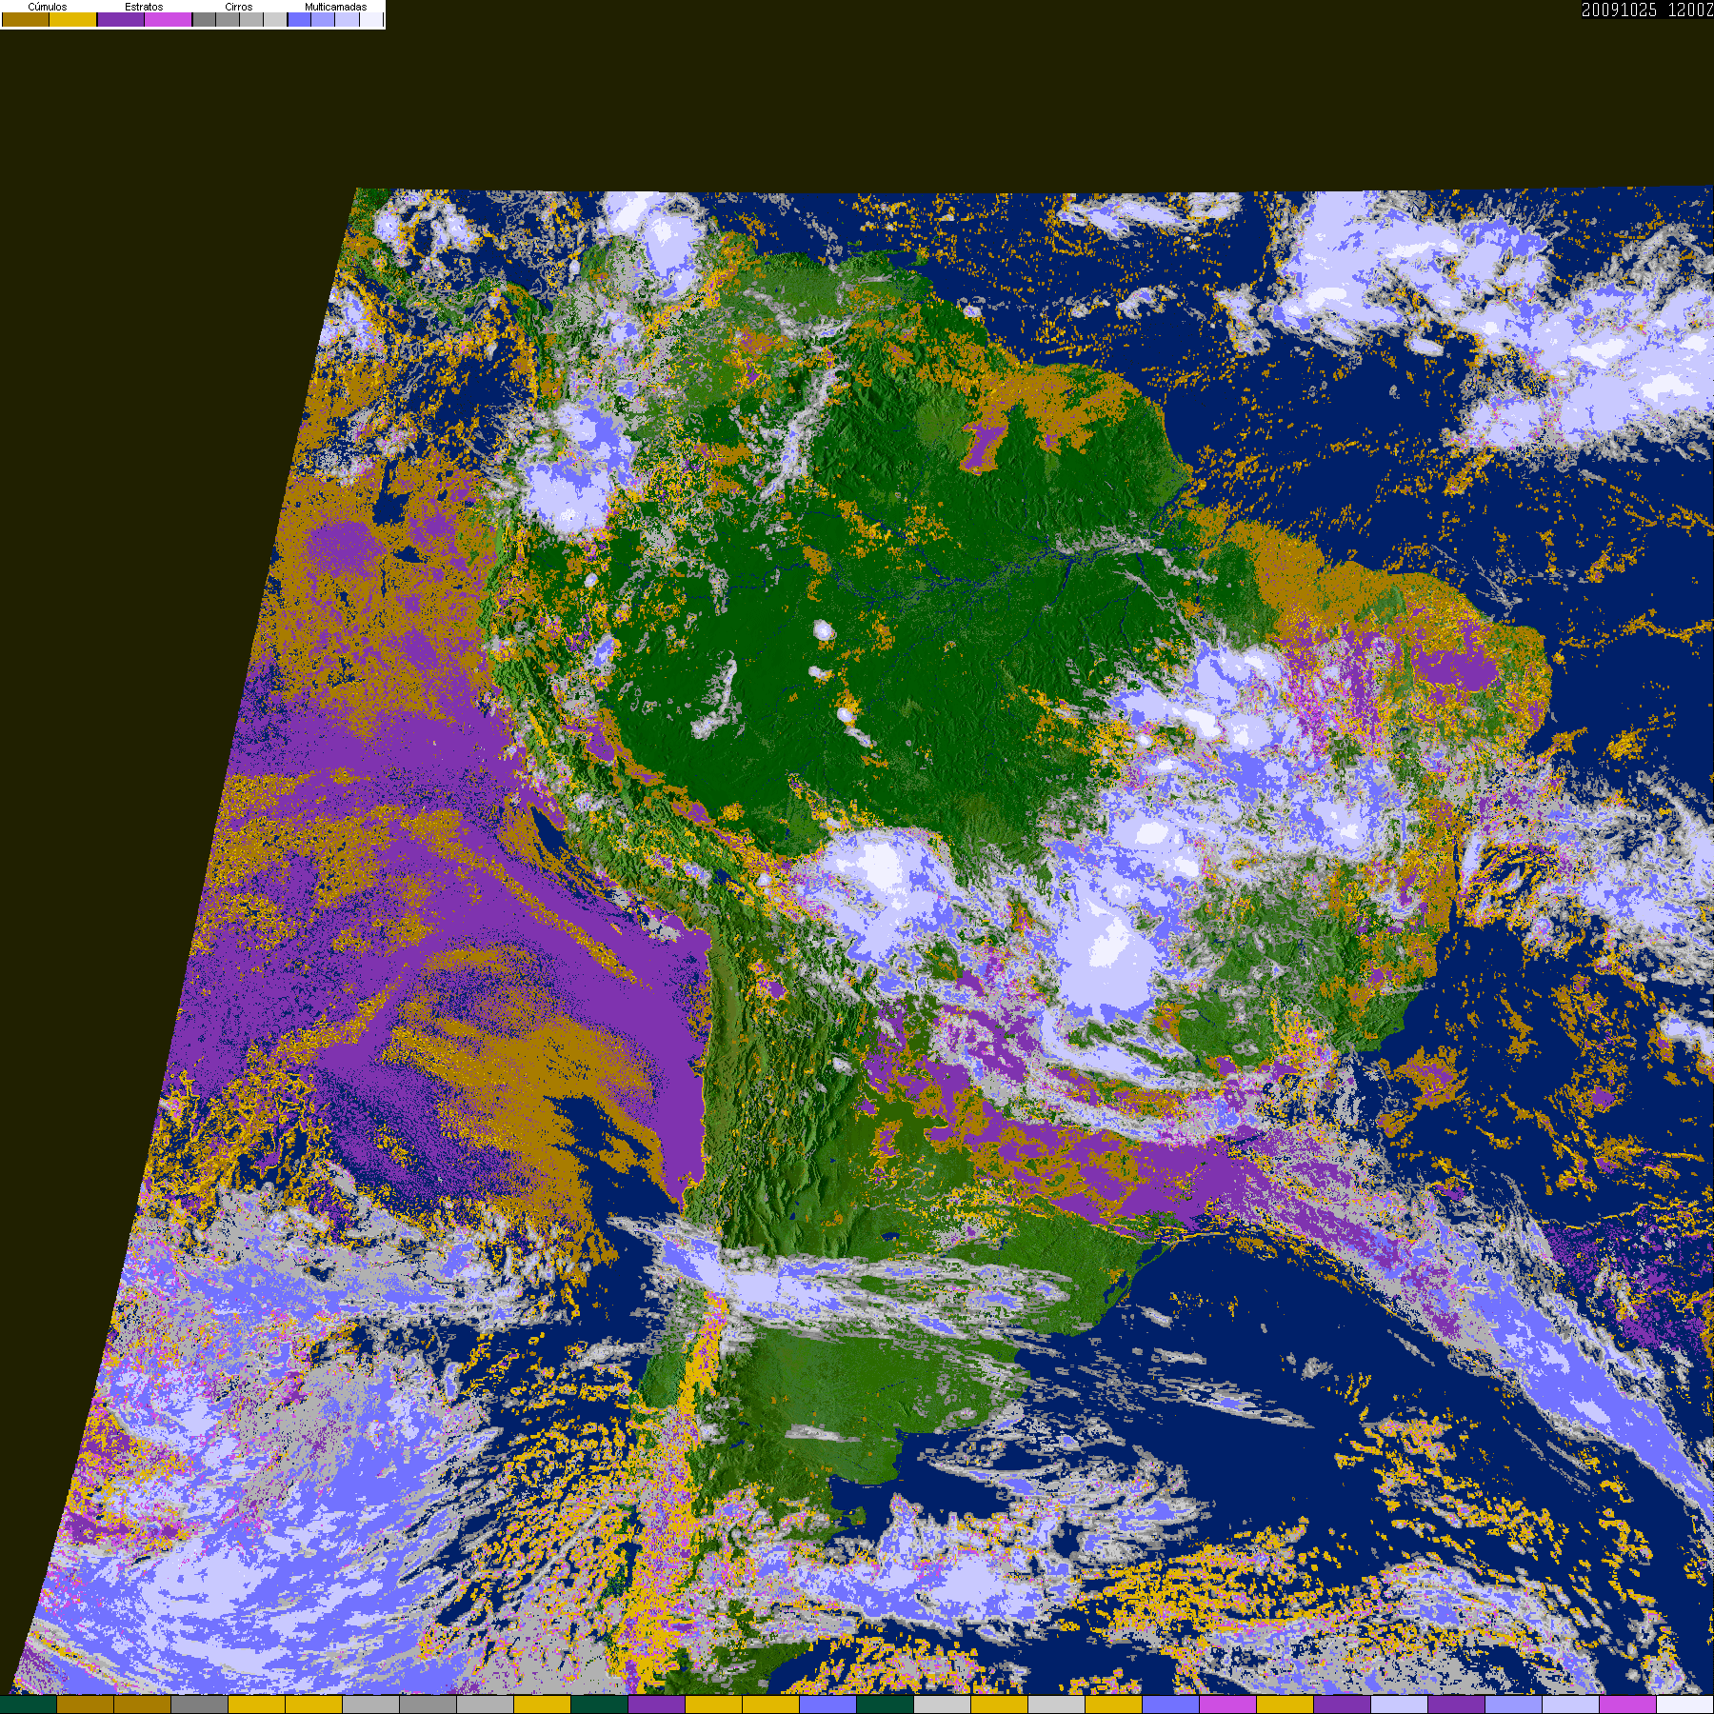Click the darkest gray Cirros legend swatch

click(204, 19)
